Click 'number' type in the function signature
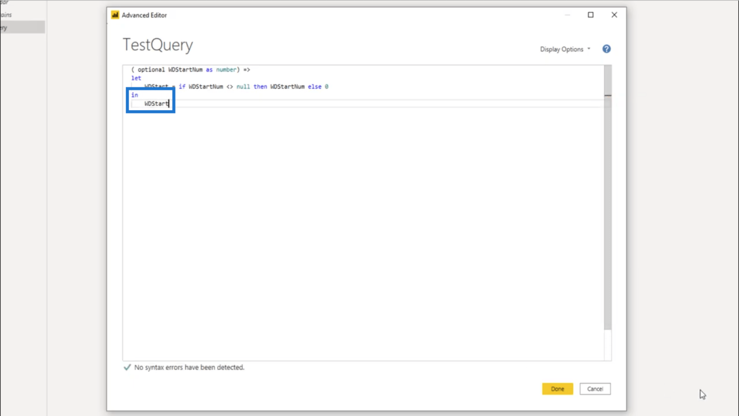 coord(226,70)
